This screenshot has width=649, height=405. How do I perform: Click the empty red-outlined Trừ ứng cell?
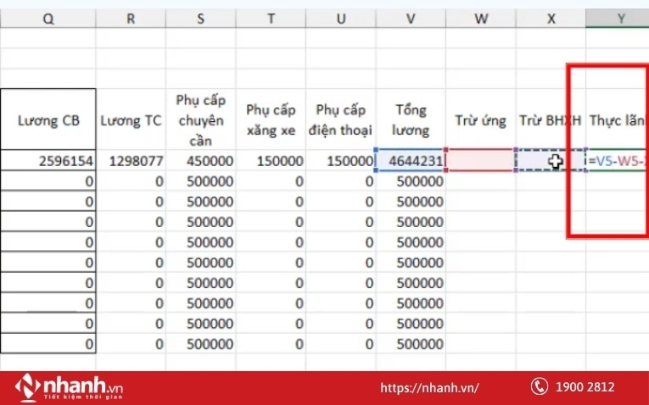click(480, 160)
